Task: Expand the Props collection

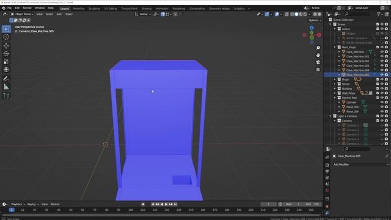Action: coord(335,79)
